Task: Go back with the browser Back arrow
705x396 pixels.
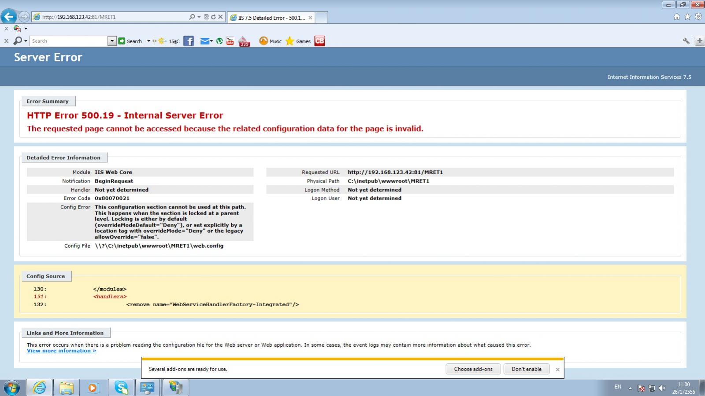Action: pyautogui.click(x=9, y=17)
